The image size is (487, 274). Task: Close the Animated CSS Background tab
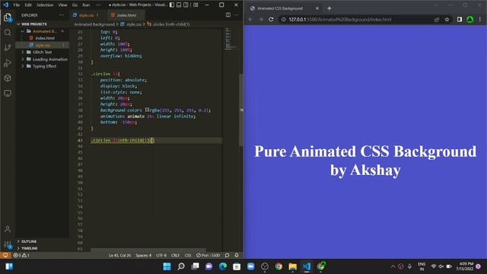(317, 8)
